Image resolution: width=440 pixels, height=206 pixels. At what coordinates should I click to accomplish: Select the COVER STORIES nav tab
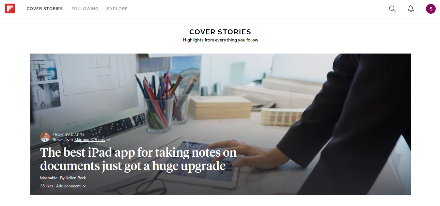(x=45, y=9)
